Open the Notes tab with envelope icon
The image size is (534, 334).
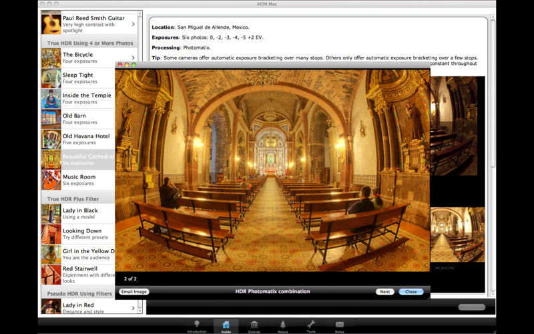340,327
